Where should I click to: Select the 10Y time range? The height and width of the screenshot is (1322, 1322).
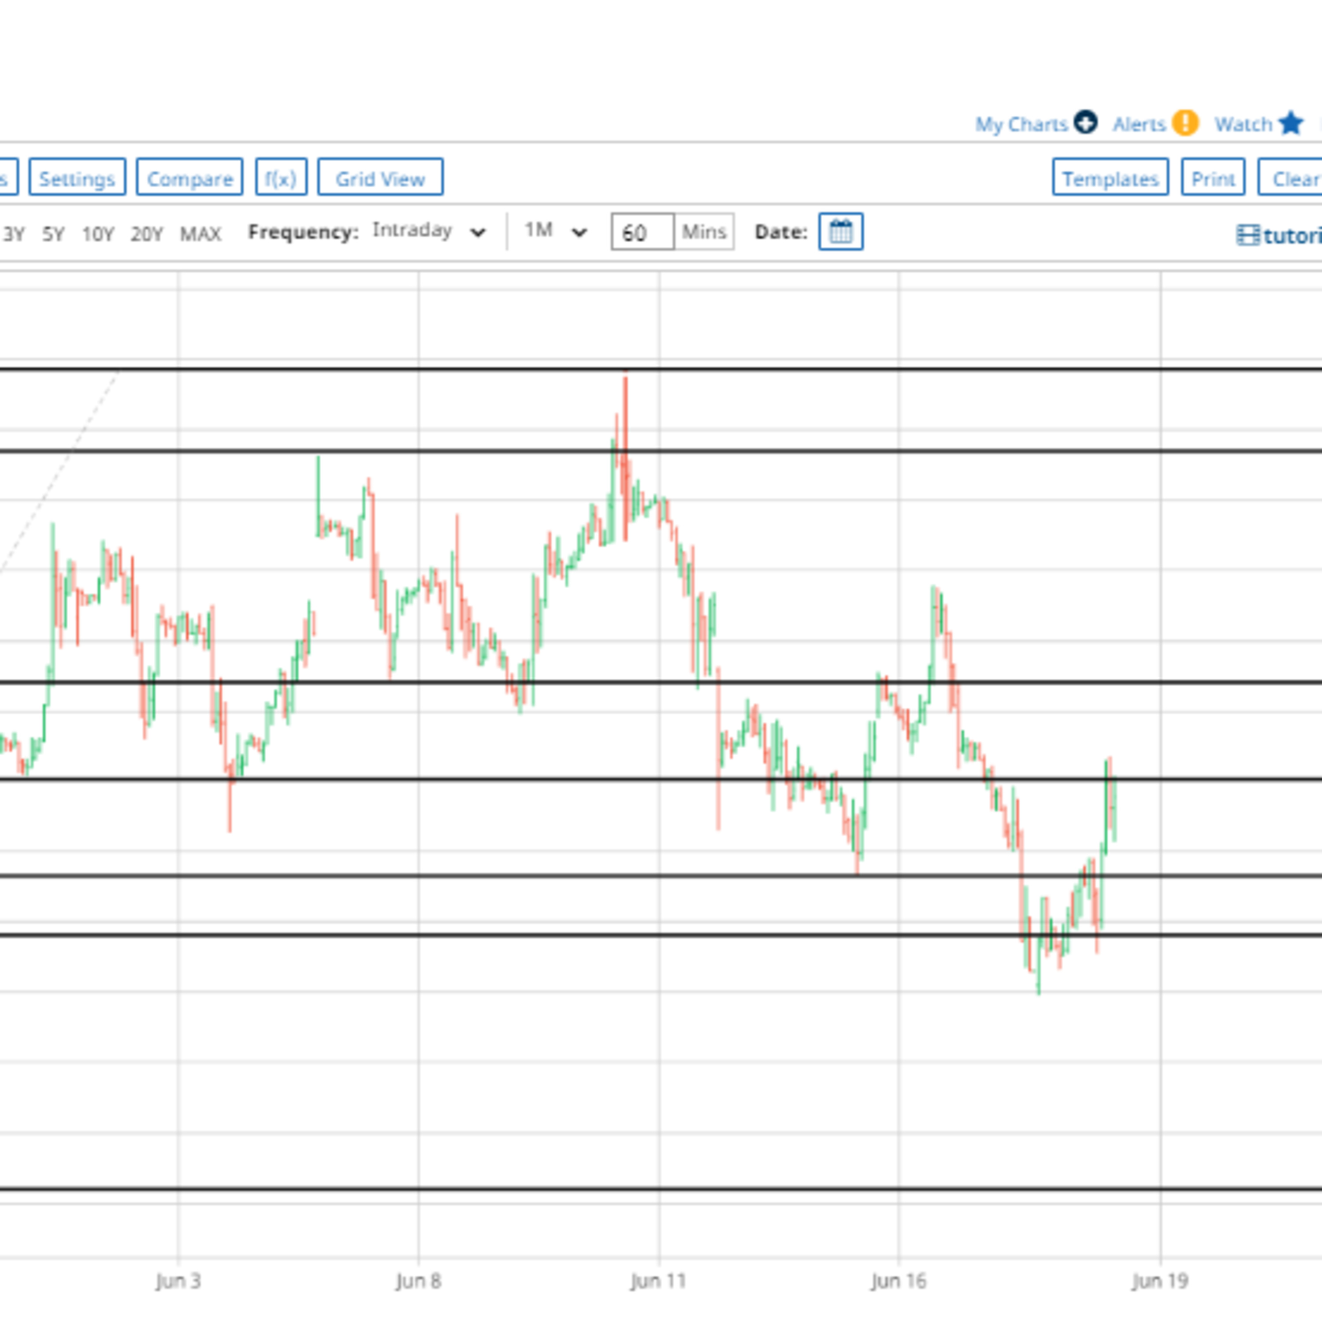(98, 234)
